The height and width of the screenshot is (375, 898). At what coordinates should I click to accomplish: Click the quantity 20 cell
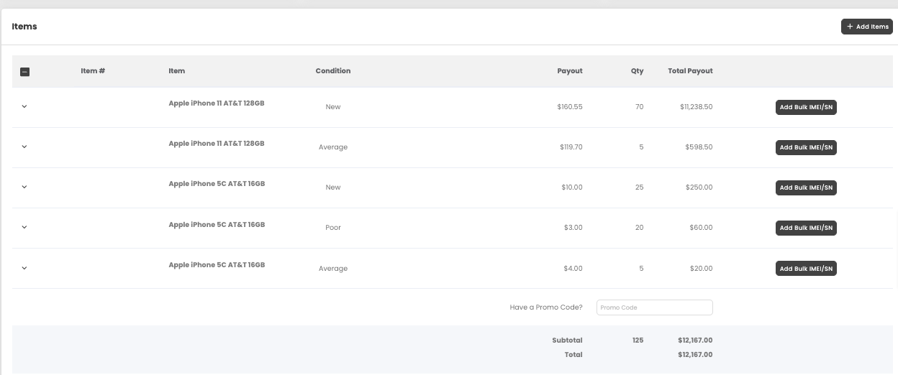point(640,228)
